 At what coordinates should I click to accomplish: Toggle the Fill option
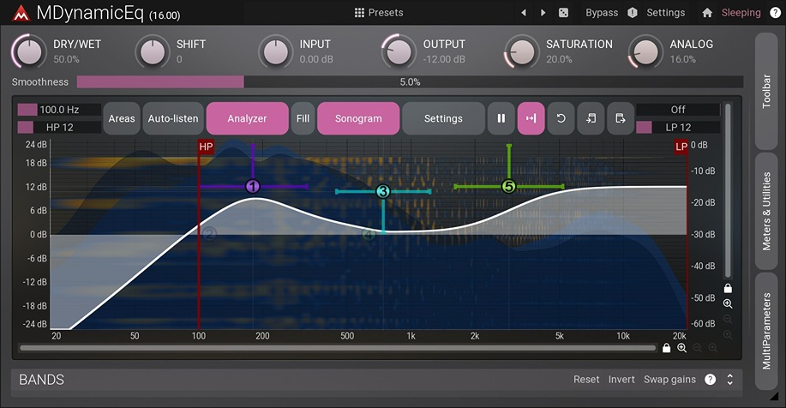[303, 118]
